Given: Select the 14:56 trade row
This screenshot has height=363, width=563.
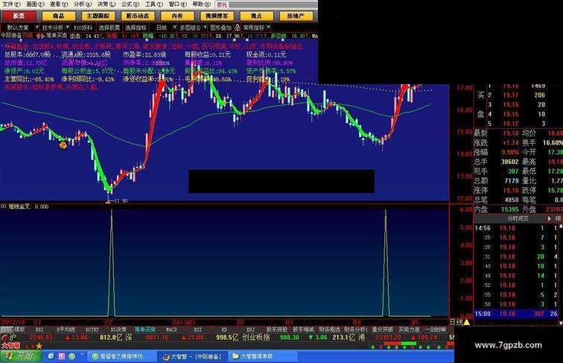Looking at the screenshot, I should click(x=516, y=228).
